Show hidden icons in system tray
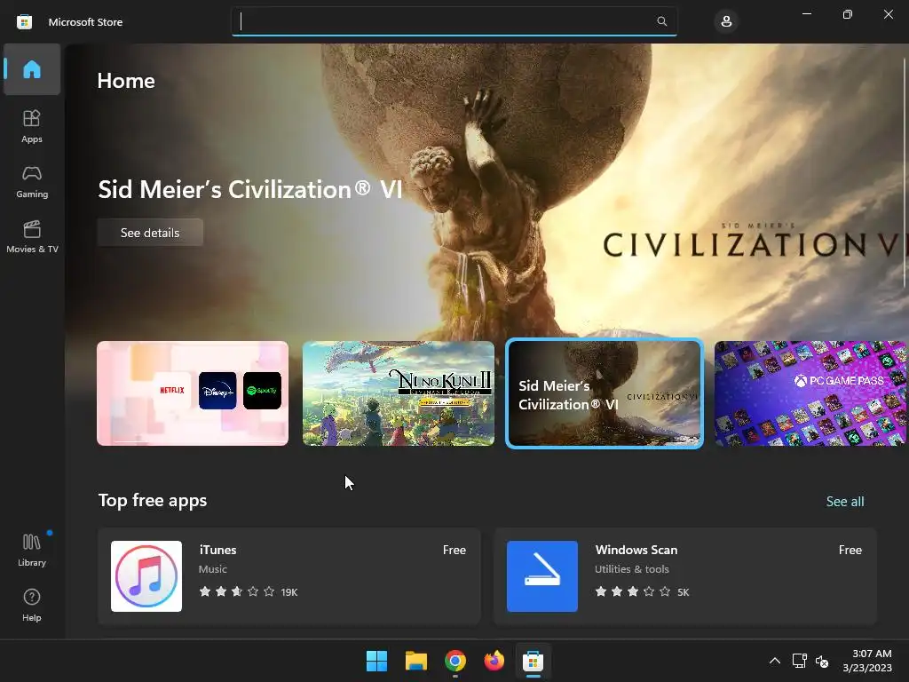This screenshot has width=909, height=682. [x=774, y=661]
